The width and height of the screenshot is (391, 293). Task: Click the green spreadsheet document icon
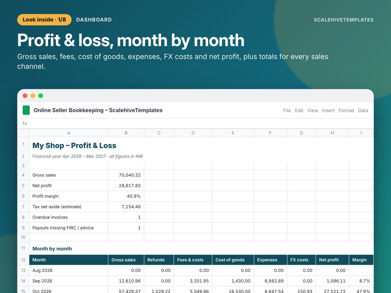[x=26, y=110]
